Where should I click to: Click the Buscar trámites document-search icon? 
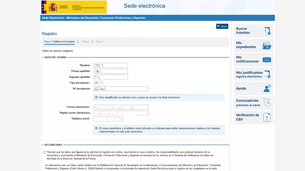tap(267, 31)
